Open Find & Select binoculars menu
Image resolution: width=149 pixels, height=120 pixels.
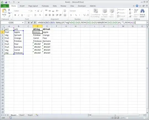[142, 13]
